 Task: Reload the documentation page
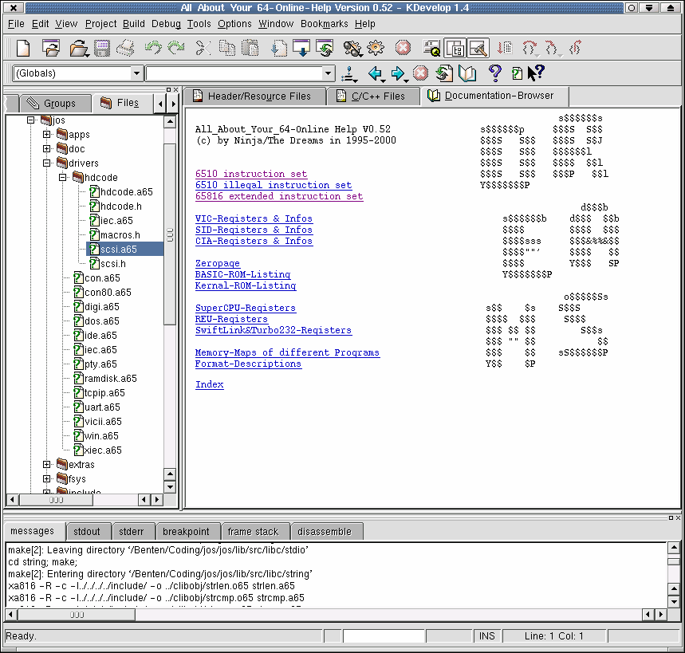(x=444, y=73)
